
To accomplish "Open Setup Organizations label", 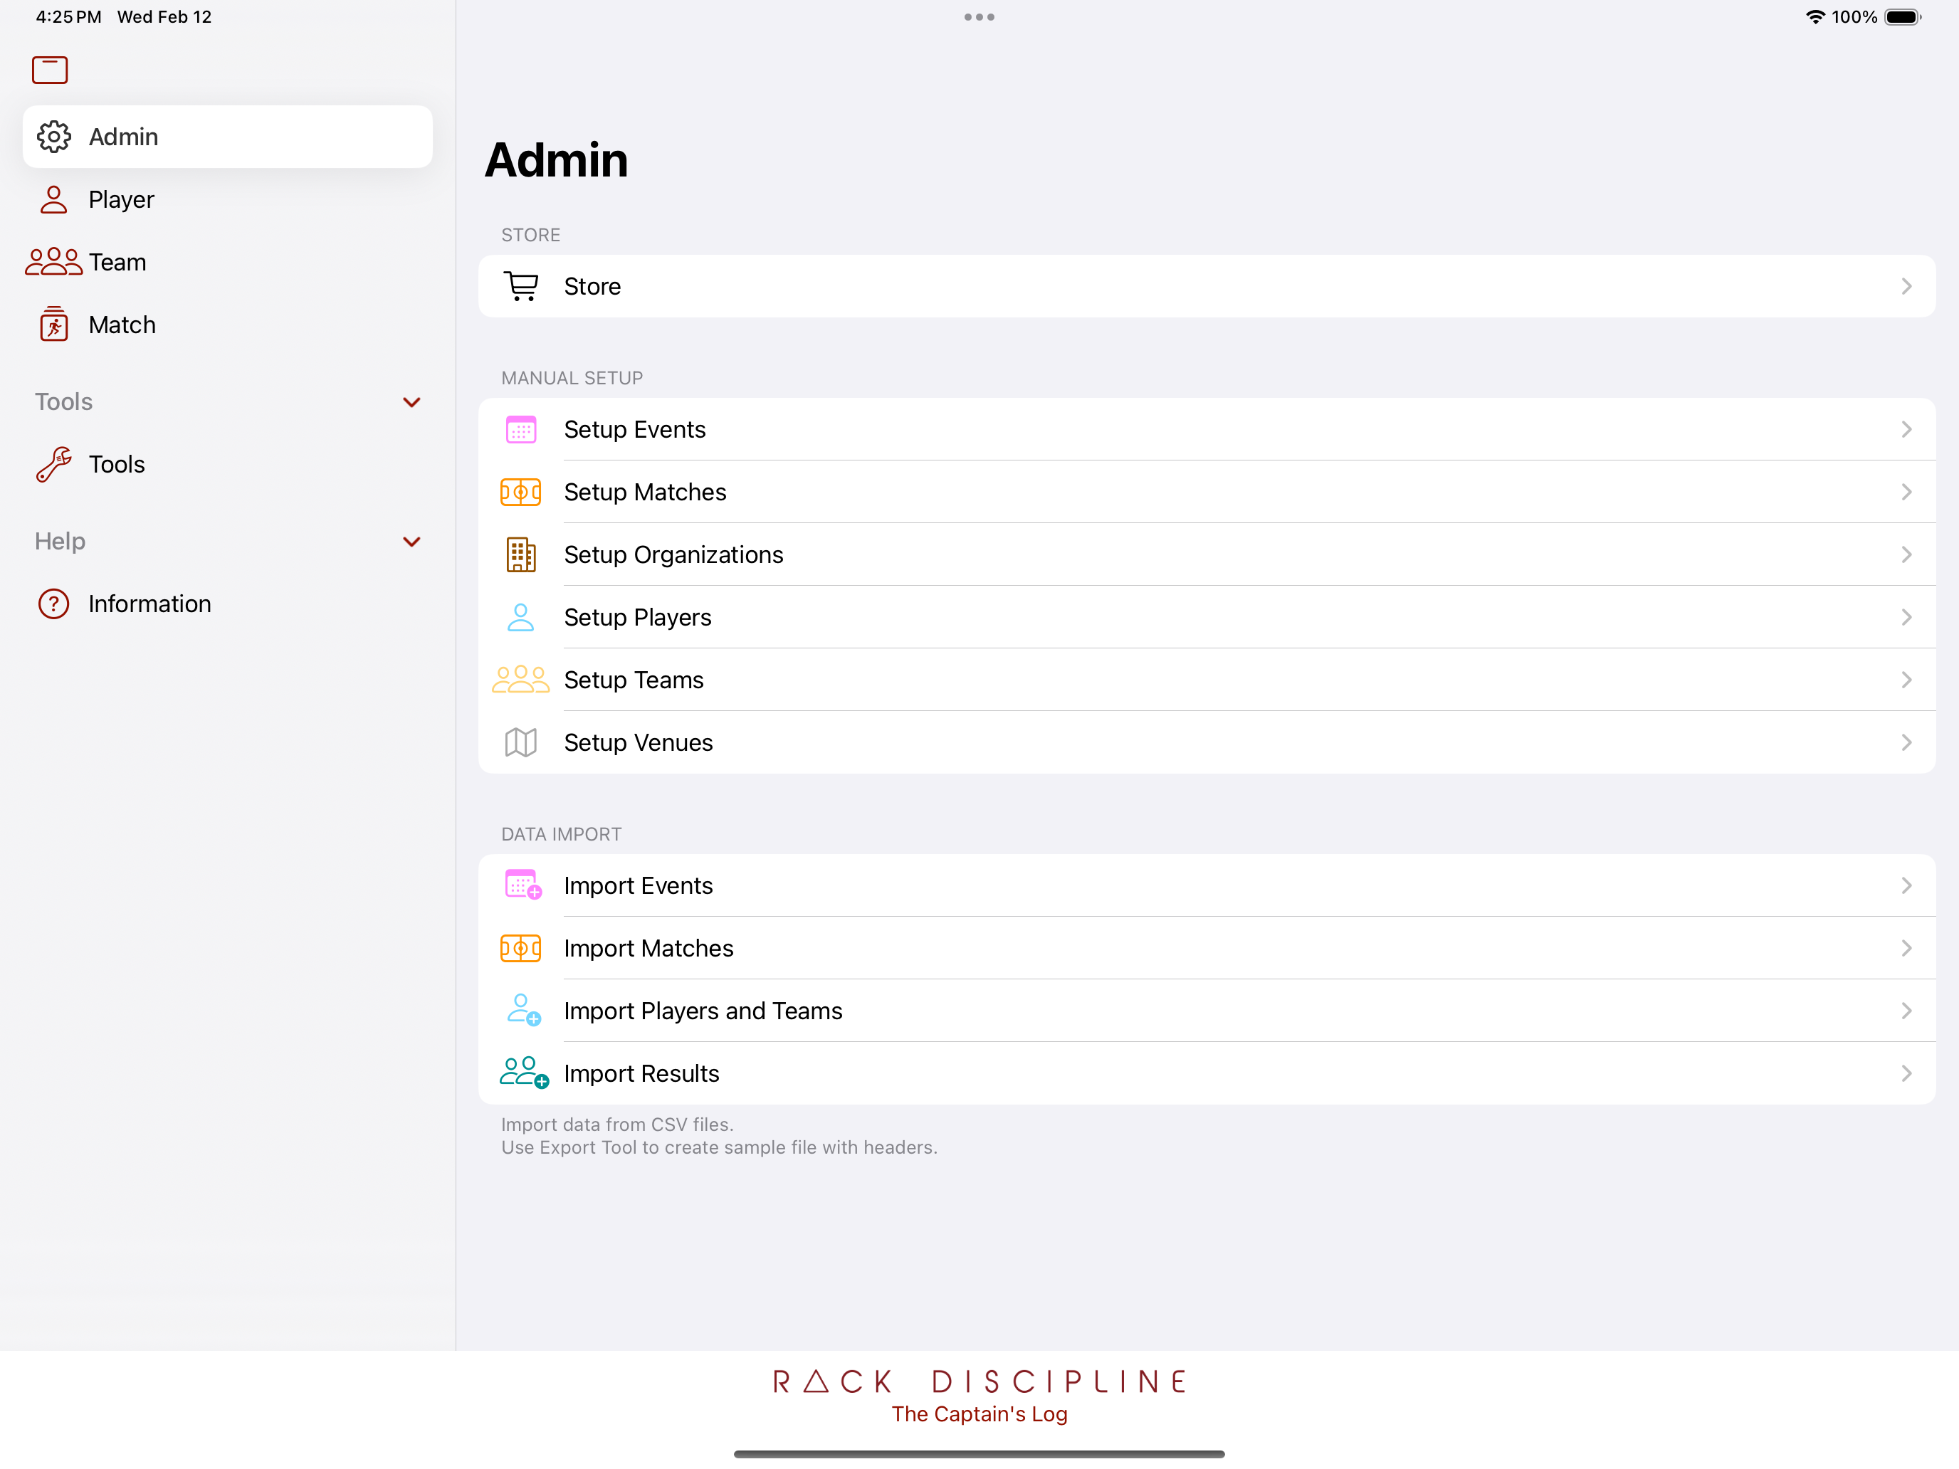I will [674, 555].
